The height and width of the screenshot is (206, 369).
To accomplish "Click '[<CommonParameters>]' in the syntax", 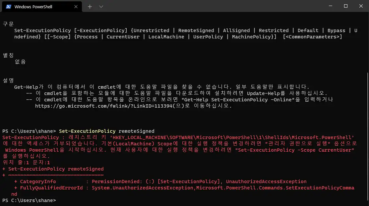I will point(313,37).
